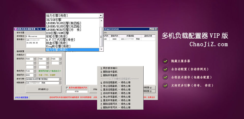Click the empty 负载机IP input field
This screenshot has width=244, height=119.
pyautogui.click(x=44, y=55)
